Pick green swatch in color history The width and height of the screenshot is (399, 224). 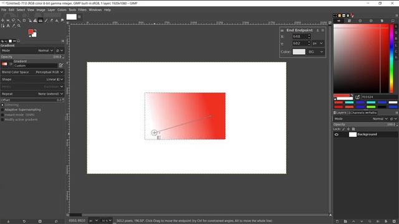pyautogui.click(x=371, y=107)
